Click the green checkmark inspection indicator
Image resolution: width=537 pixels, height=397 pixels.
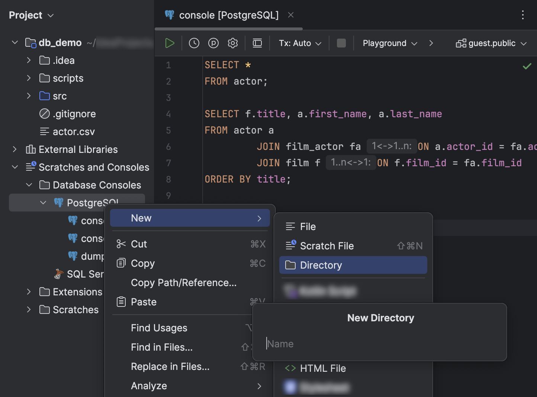pos(527,66)
